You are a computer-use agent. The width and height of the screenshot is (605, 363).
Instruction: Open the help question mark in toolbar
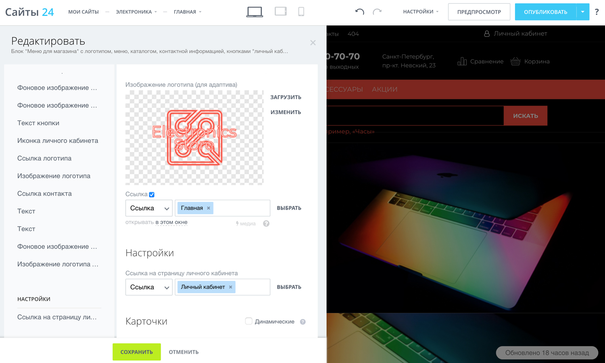coord(597,12)
